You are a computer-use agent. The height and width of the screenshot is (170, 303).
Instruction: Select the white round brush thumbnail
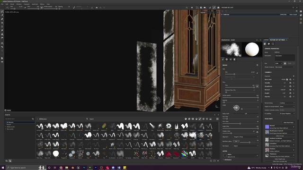(56, 153)
